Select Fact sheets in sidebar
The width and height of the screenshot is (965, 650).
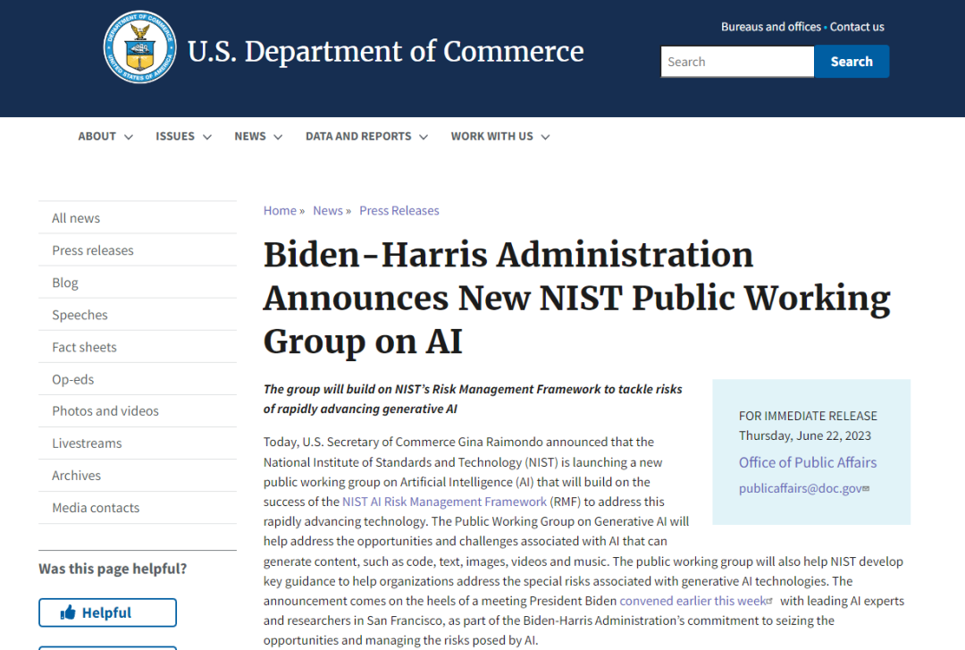tap(138, 347)
